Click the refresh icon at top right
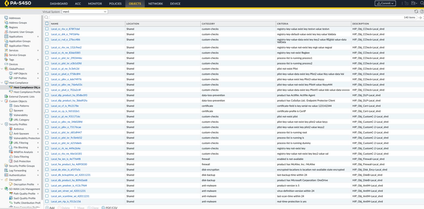 point(416,12)
